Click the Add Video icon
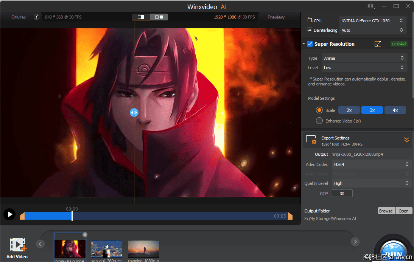The height and width of the screenshot is (262, 414). point(18,245)
